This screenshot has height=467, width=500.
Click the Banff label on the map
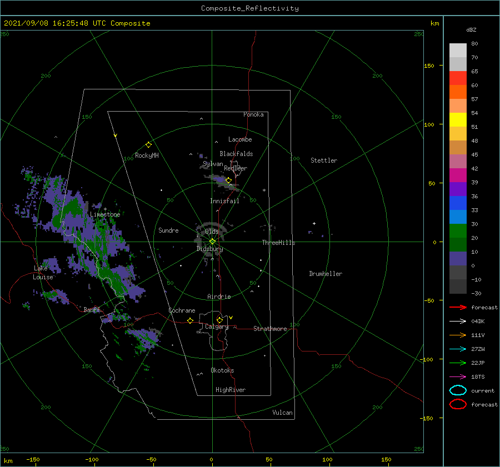[92, 309]
